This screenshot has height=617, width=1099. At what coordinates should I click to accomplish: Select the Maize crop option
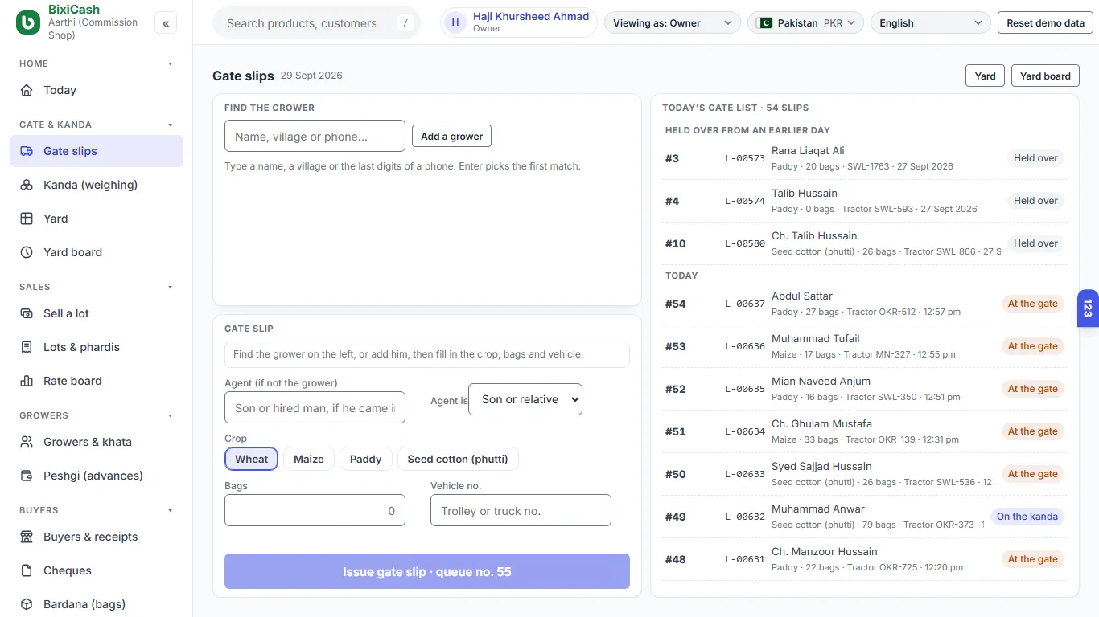[x=309, y=459]
